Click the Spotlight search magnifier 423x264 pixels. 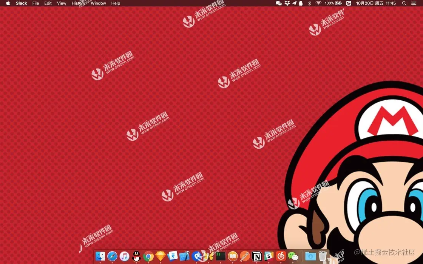click(404, 3)
